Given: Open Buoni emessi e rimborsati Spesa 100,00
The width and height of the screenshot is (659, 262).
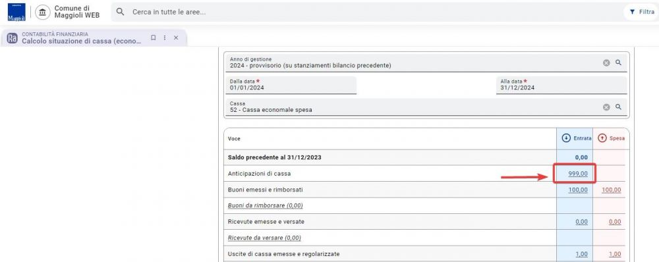Looking at the screenshot, I should [x=611, y=190].
